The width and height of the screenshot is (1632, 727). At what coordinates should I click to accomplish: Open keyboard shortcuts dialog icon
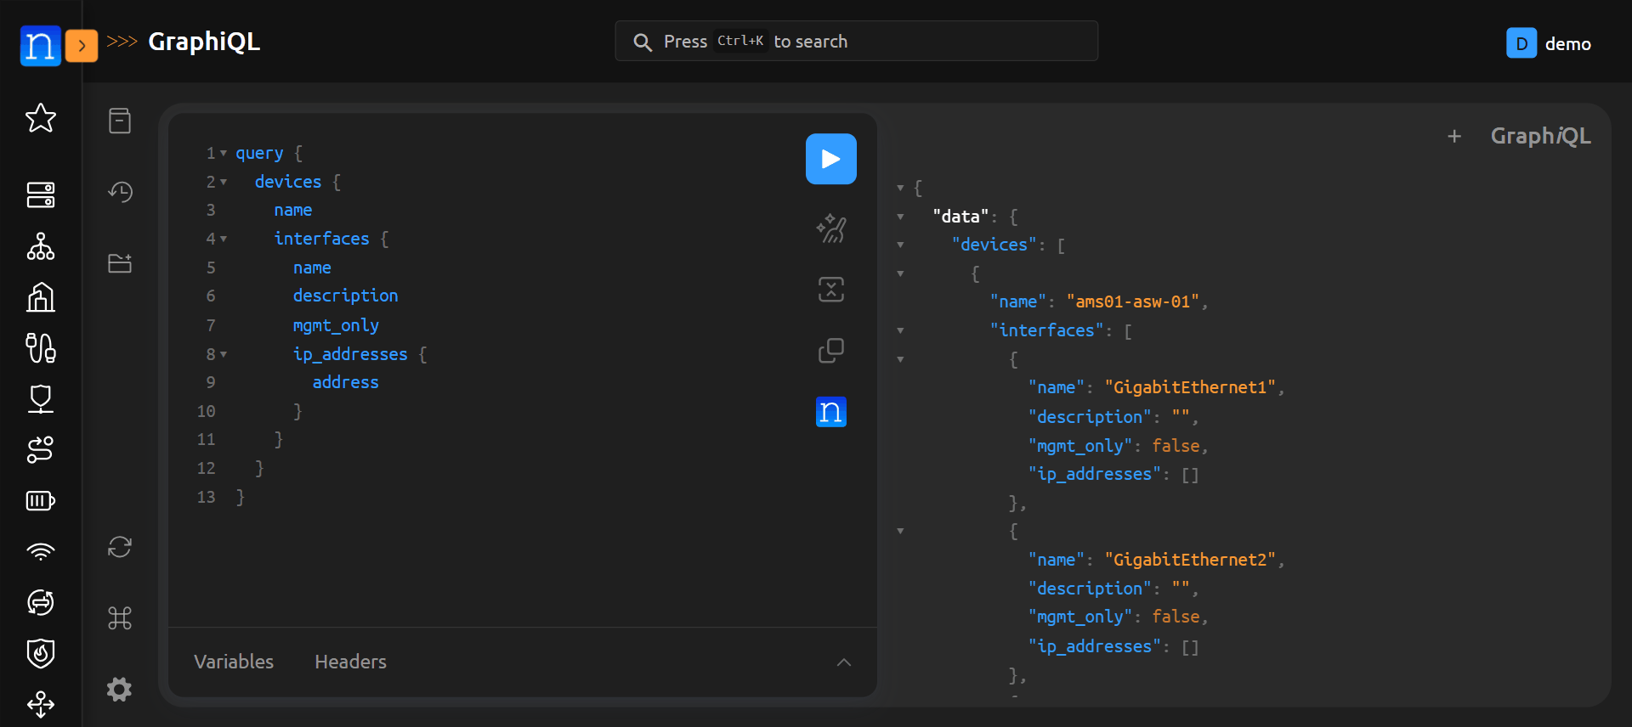coord(120,618)
